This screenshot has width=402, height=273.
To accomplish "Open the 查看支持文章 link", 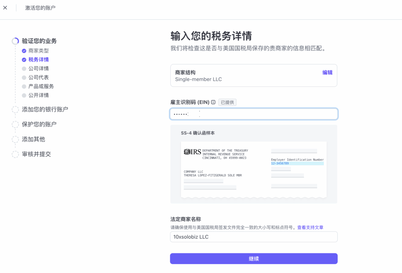I will (x=310, y=227).
